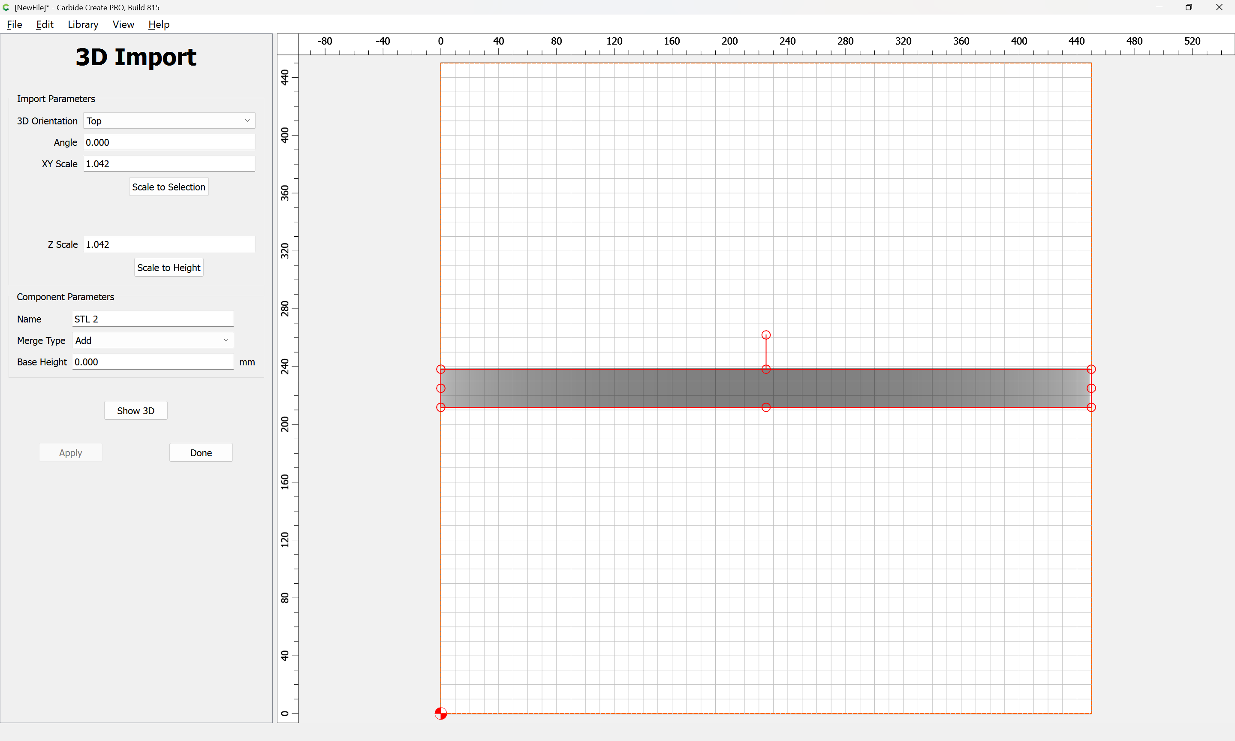Click the Done button
1235x741 pixels.
201,453
